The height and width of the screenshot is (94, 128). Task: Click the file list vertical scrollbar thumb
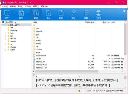point(125,39)
